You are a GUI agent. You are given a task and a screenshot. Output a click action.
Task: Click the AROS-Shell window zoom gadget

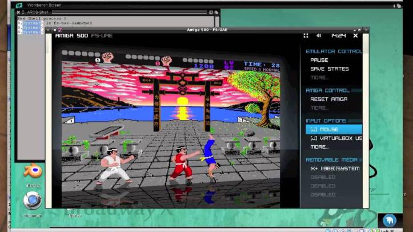210,11
